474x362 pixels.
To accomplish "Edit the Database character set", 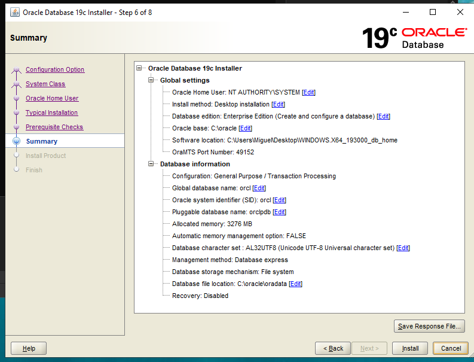I will click(403, 248).
